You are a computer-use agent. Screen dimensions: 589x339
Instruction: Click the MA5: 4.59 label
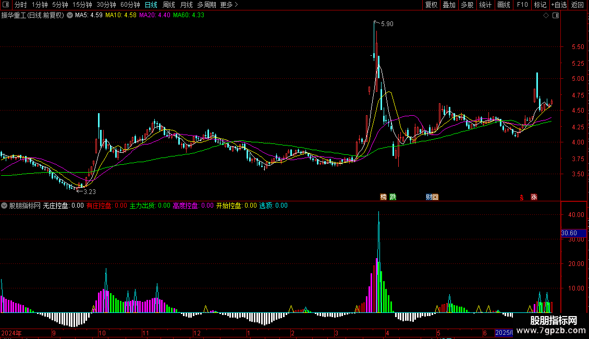(89, 16)
